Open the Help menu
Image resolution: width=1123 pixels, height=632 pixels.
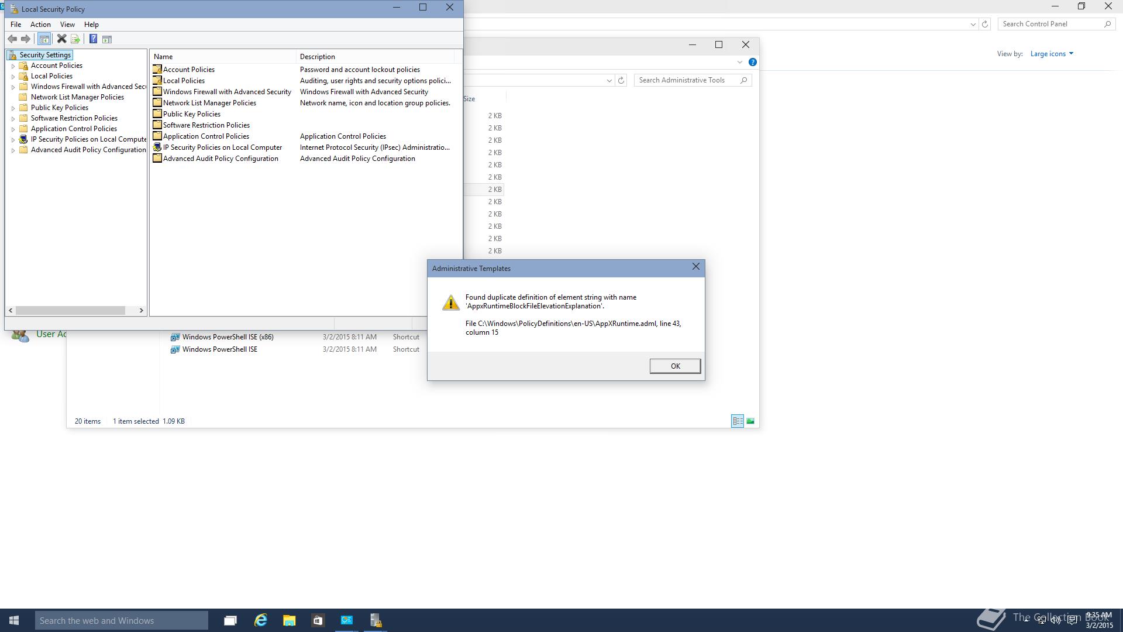coord(91,25)
